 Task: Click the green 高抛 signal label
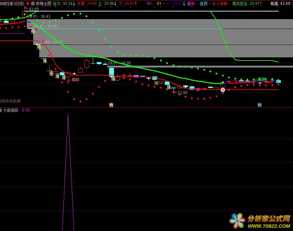[261, 79]
